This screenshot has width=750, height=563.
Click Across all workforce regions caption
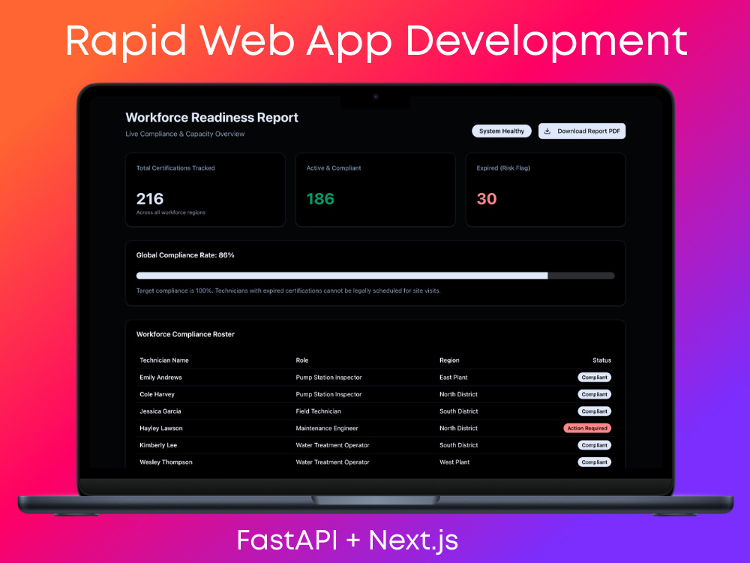pos(171,212)
